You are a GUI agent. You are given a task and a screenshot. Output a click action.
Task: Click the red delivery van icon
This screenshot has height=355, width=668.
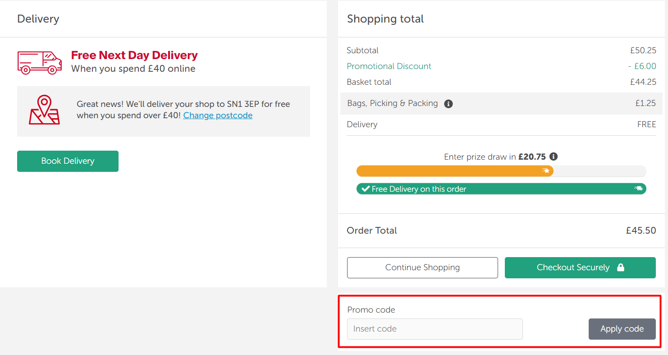(x=39, y=62)
